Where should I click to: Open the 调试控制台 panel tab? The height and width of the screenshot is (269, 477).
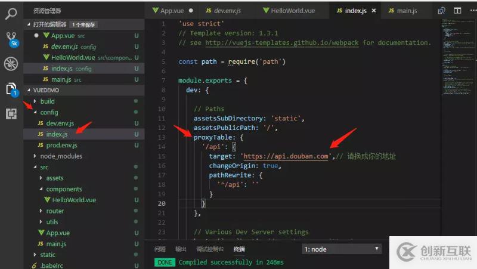210,249
